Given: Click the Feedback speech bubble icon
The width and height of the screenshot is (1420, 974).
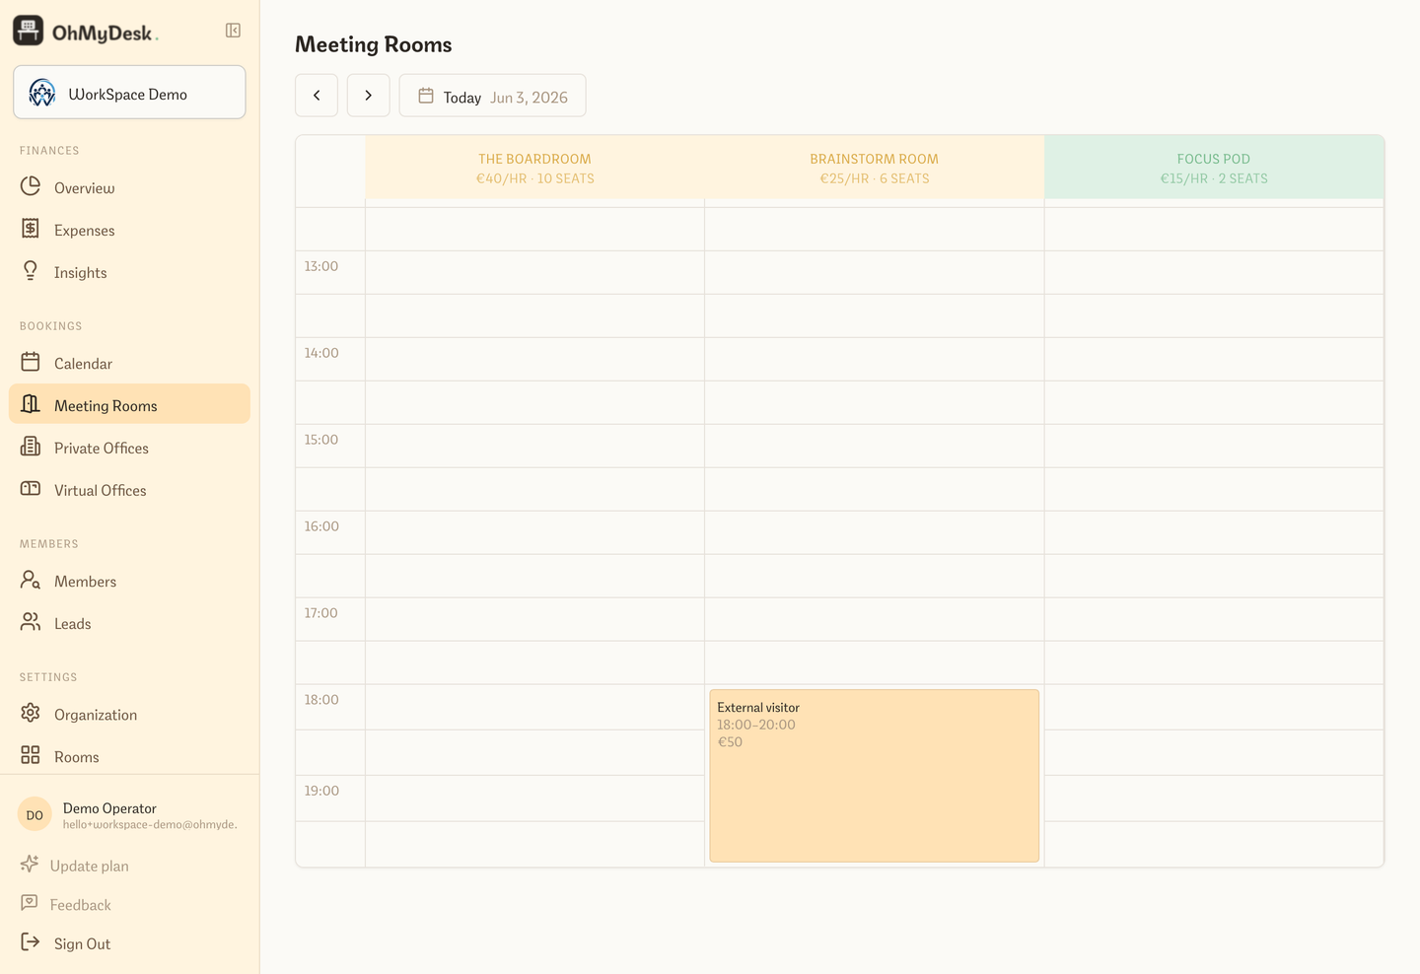Looking at the screenshot, I should coord(30,903).
